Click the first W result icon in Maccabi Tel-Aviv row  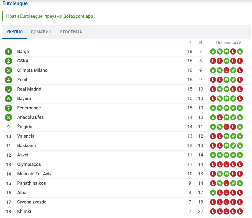pyautogui.click(x=220, y=174)
